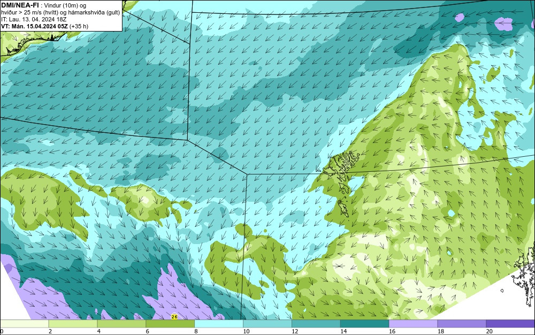Select the 4–6 m/s legend color swatch
This screenshot has height=335, width=535.
[121, 324]
